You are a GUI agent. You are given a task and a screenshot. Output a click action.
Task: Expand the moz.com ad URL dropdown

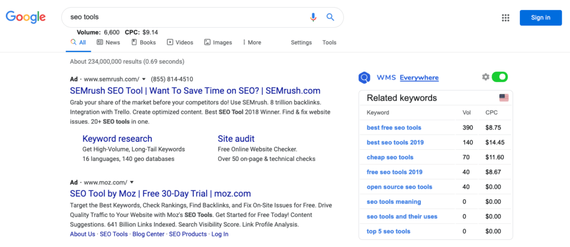[x=131, y=182]
